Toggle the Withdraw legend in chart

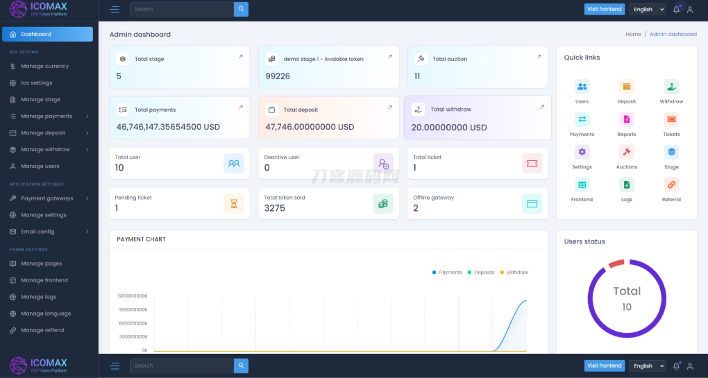[x=514, y=273]
